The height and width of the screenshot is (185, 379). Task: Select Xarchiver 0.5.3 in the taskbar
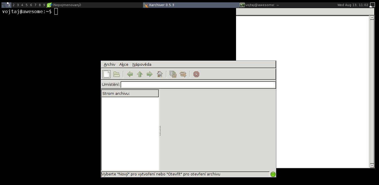tap(191, 5)
